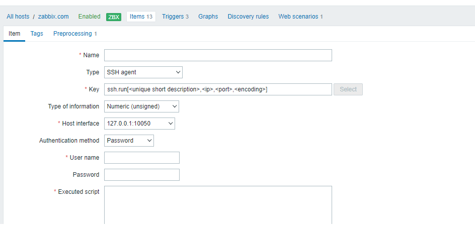Click the green ZBX availability badge
The height and width of the screenshot is (231, 475).
(x=114, y=17)
